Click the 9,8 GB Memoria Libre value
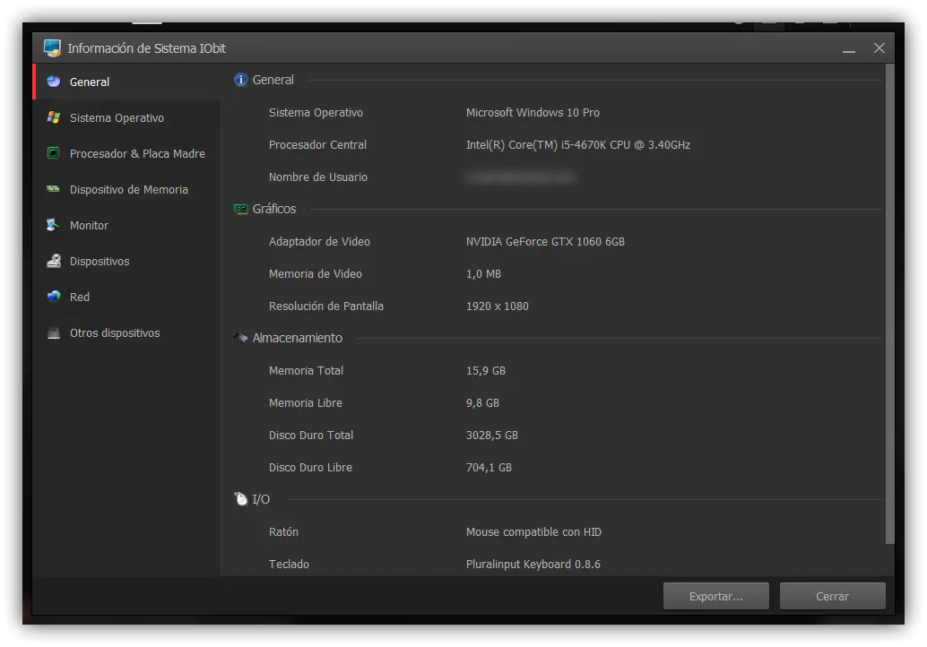The image size is (927, 647). tap(482, 403)
